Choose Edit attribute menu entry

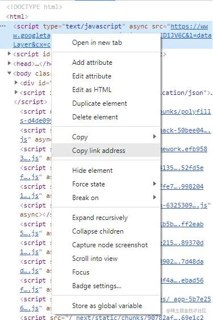pyautogui.click(x=106, y=76)
